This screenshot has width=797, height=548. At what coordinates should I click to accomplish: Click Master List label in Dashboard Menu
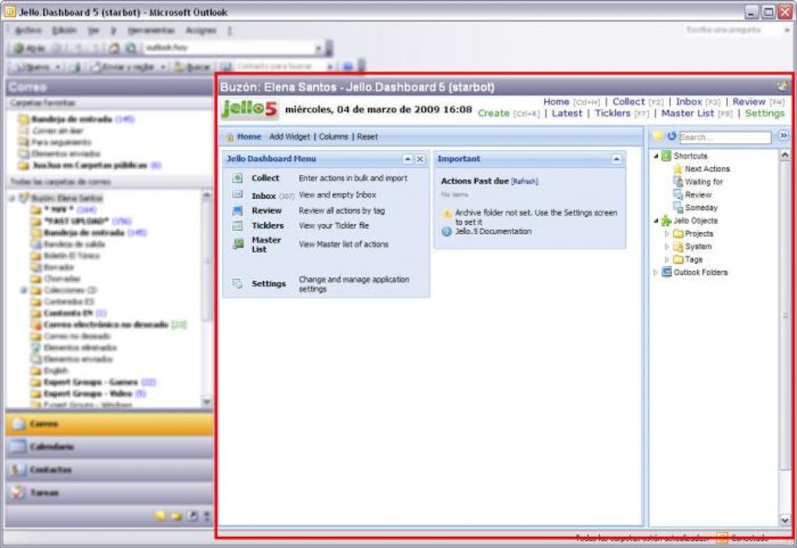pos(266,244)
